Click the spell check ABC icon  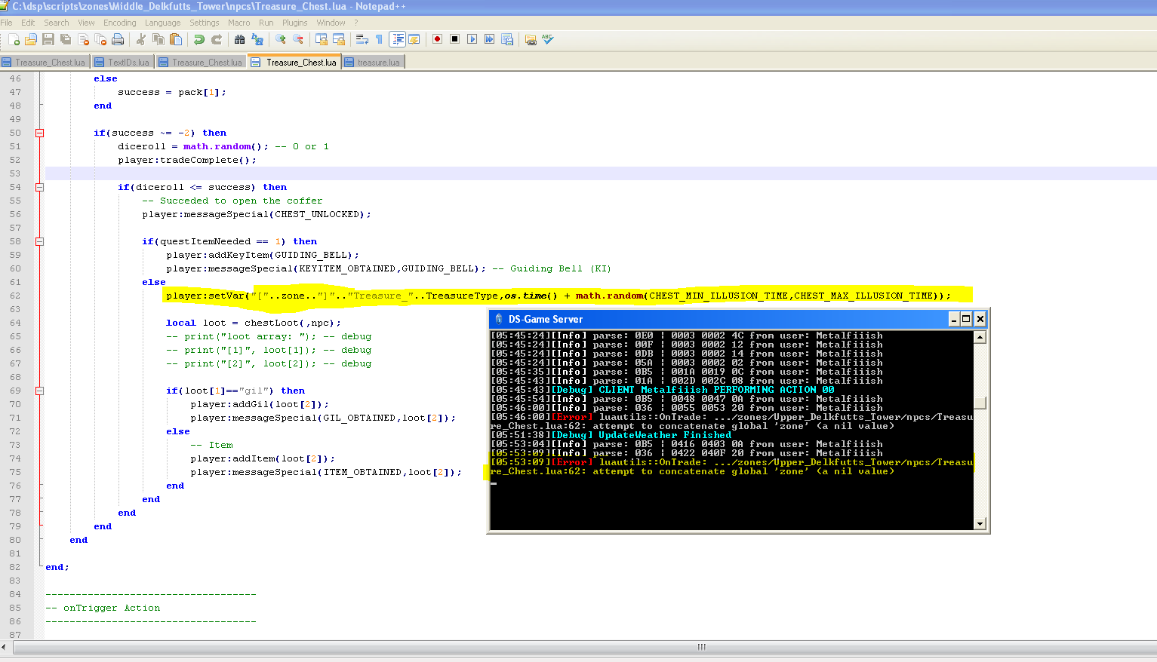[x=548, y=39]
